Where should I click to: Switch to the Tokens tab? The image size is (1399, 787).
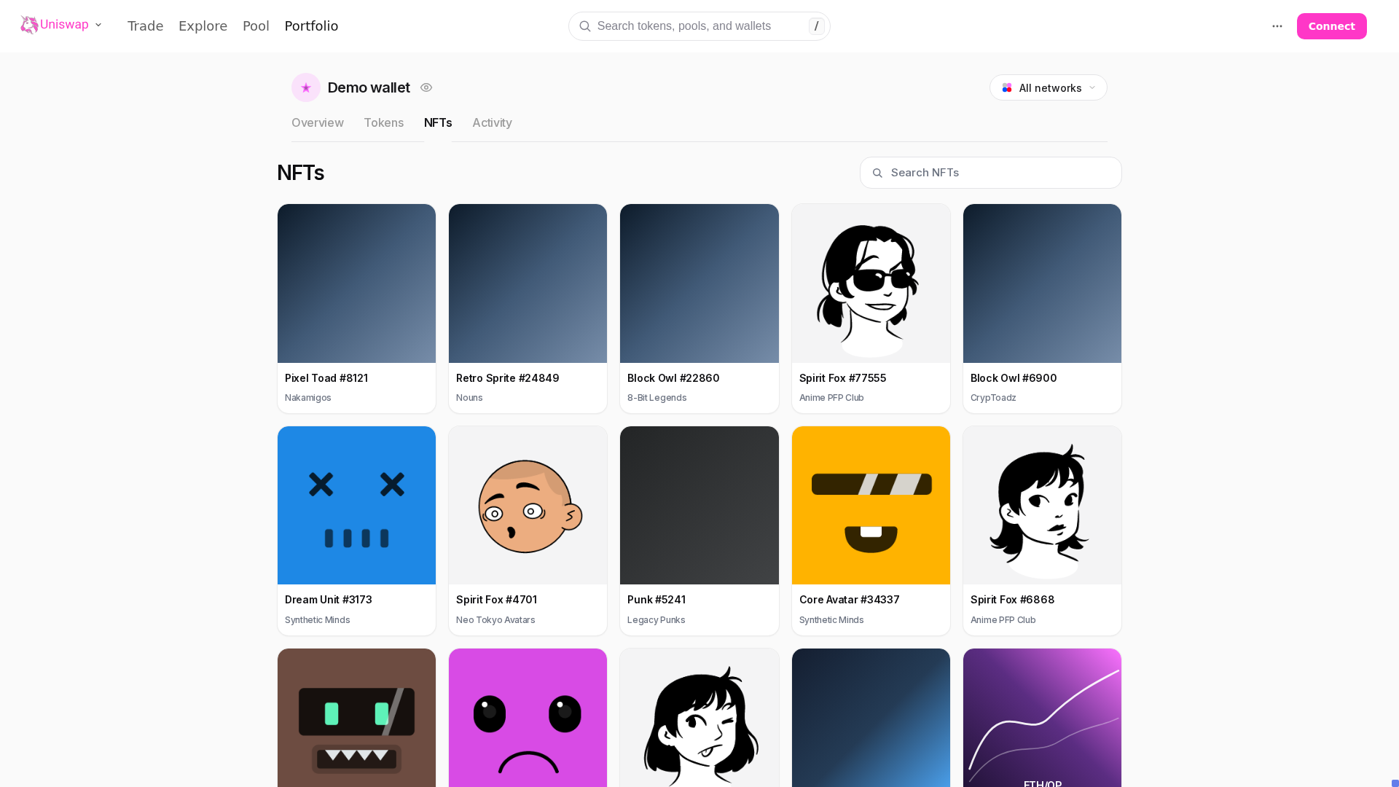tap(384, 122)
